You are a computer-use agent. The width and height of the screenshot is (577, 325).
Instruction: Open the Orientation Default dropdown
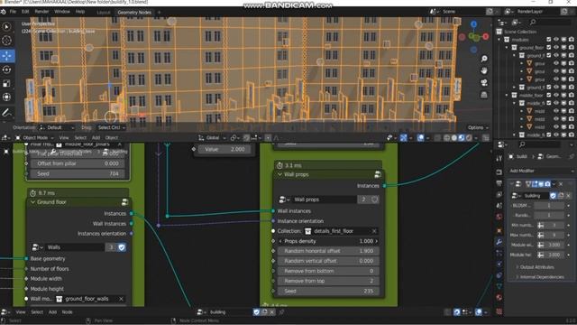click(x=57, y=127)
